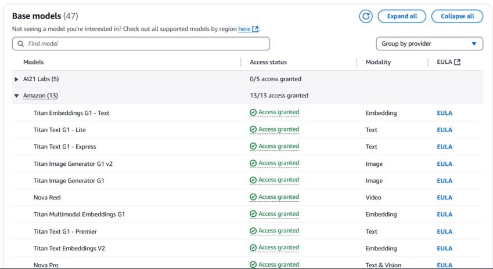The height and width of the screenshot is (269, 493).
Task: Open EULA link for Titan Text G1 - Premier
Action: pos(444,231)
